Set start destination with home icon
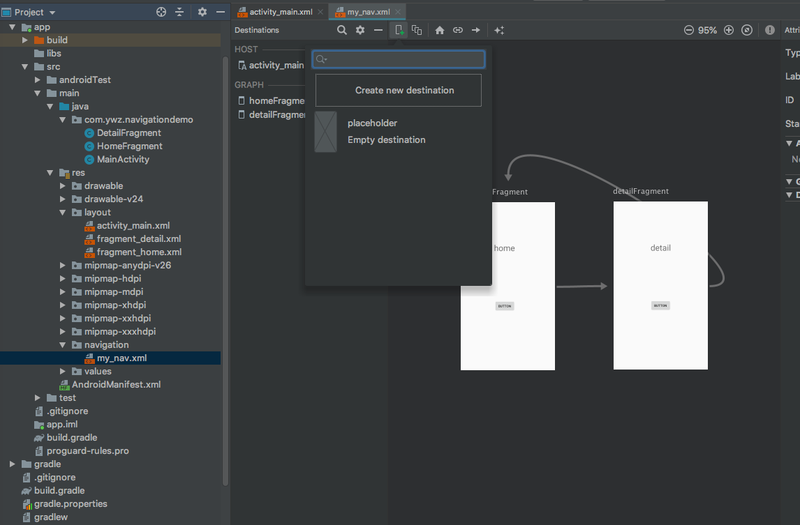The width and height of the screenshot is (800, 525). pos(439,30)
